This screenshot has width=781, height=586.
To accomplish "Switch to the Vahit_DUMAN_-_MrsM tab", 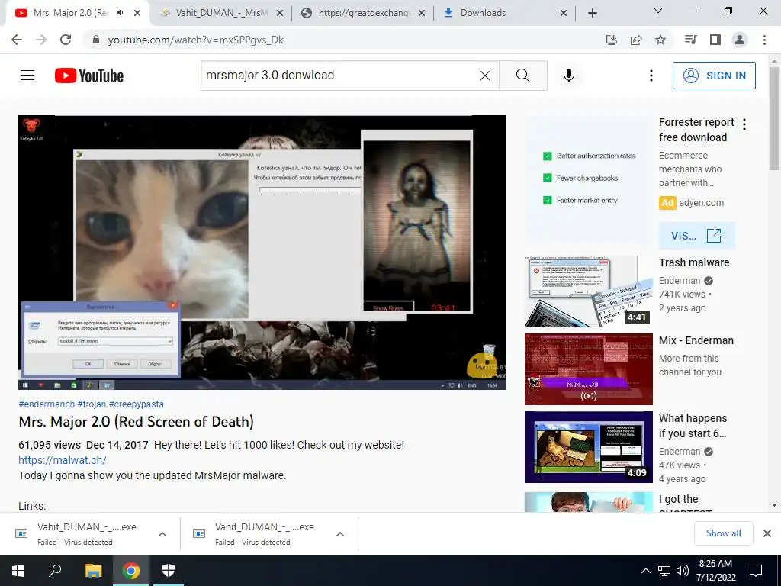I will tap(221, 13).
